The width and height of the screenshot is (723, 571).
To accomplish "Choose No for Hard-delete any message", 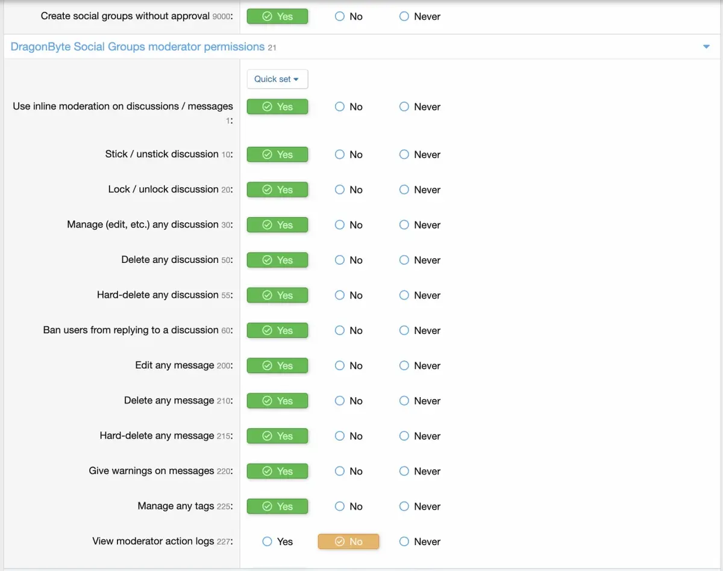I will tap(340, 436).
